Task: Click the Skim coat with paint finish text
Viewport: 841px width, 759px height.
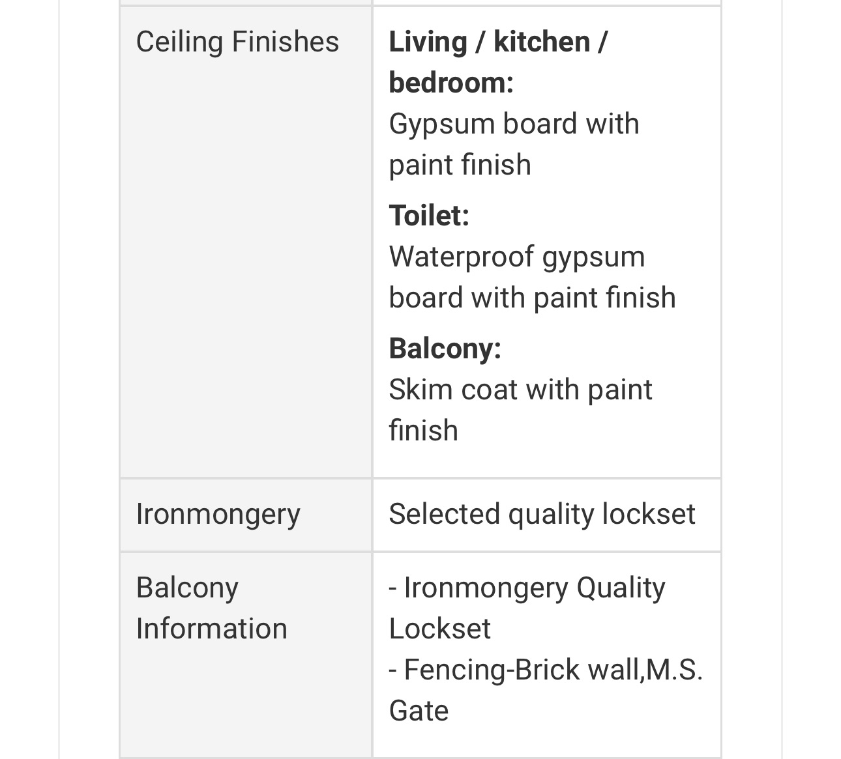Action: point(520,410)
